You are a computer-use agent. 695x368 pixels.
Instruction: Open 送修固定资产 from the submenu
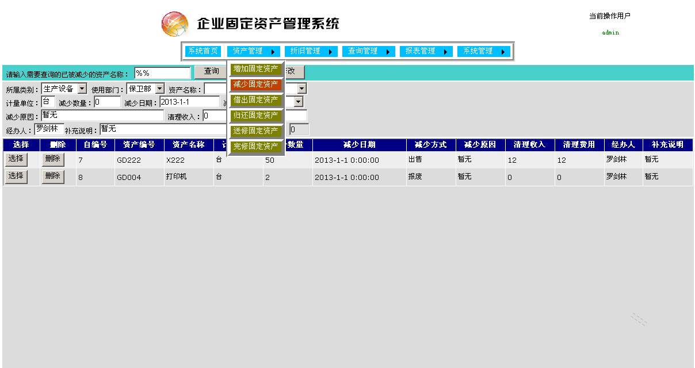tap(255, 131)
